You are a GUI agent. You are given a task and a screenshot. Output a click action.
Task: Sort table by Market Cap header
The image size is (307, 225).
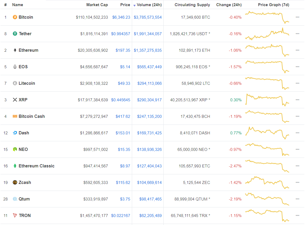97,5
